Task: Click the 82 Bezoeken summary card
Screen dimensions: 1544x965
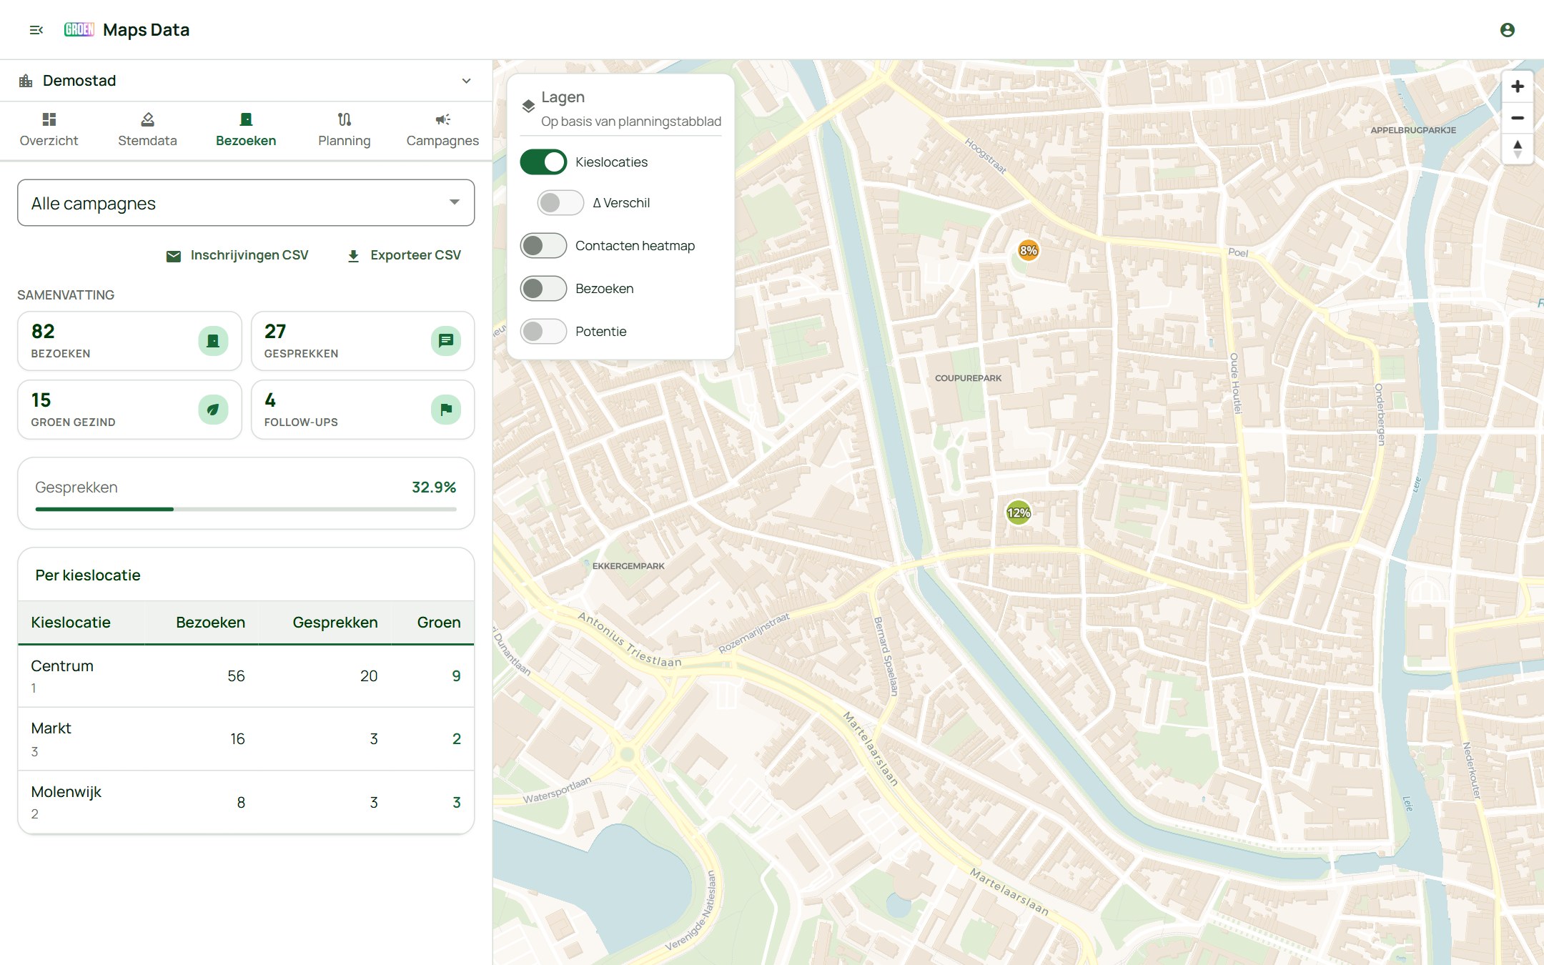Action: tap(129, 341)
